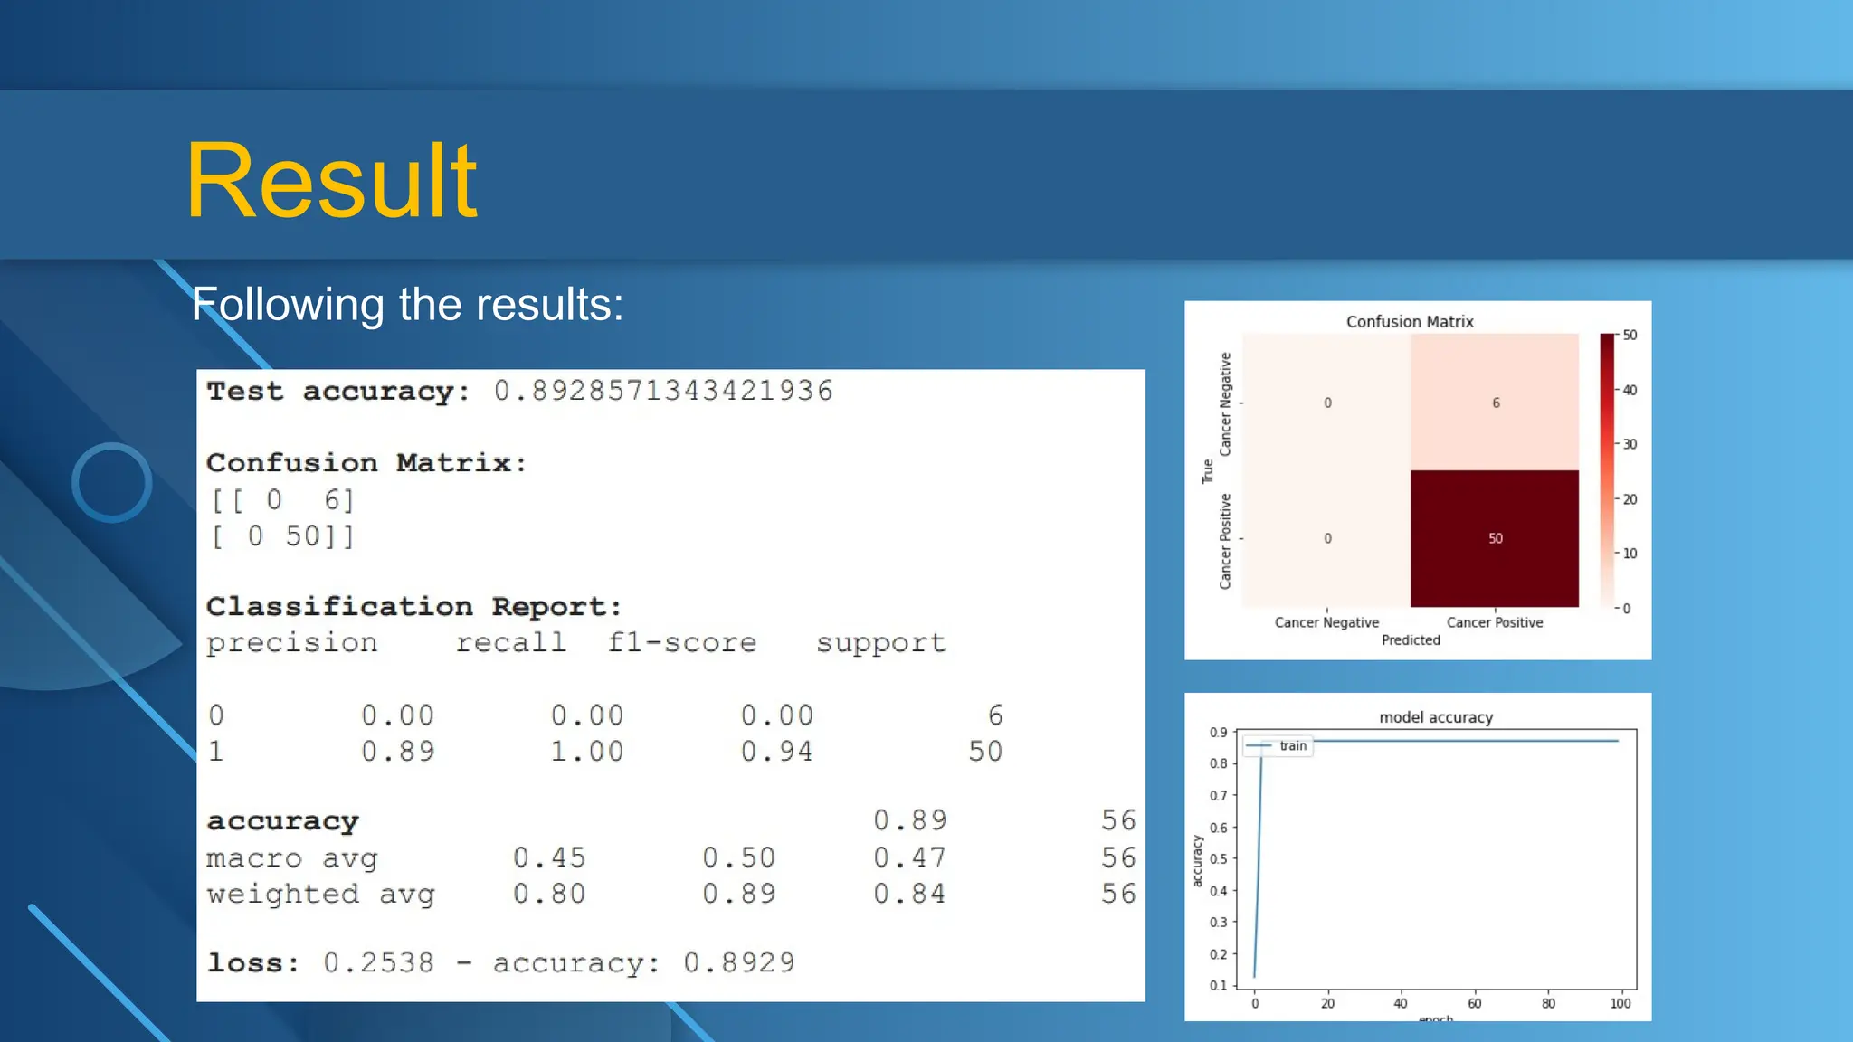Select the 'Classification Report:' heading
This screenshot has height=1042, width=1853.
point(413,606)
